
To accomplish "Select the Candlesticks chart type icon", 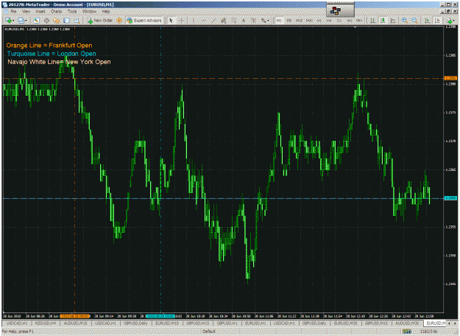I will tap(383, 21).
